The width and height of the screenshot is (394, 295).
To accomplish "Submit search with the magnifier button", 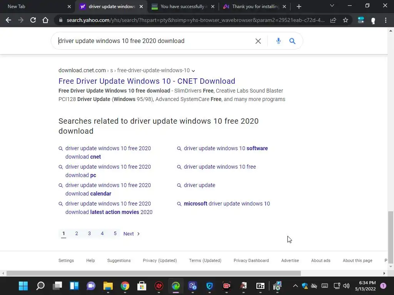I will click(292, 41).
